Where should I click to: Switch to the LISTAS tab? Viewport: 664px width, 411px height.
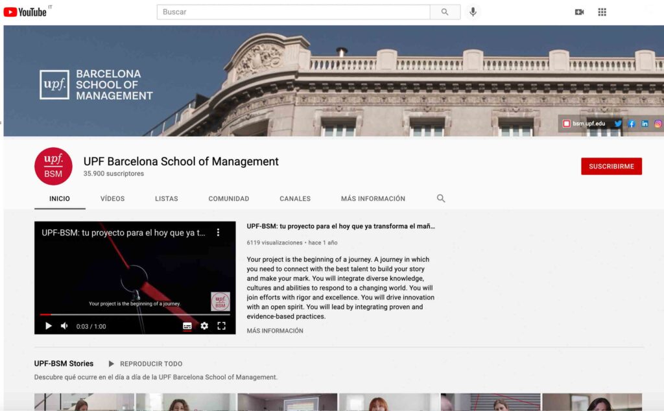click(x=167, y=198)
